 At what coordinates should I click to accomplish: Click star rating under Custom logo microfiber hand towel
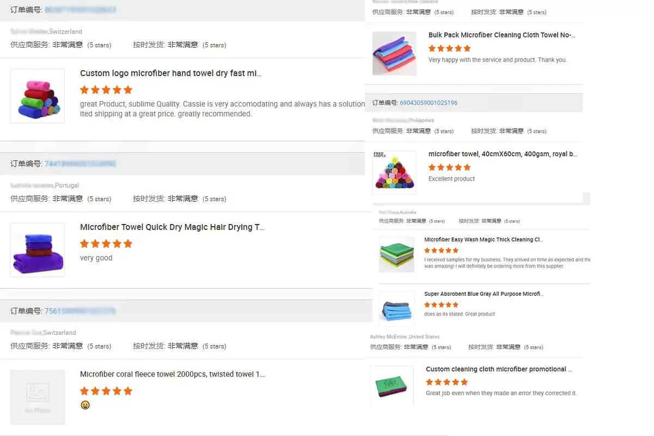tap(106, 90)
